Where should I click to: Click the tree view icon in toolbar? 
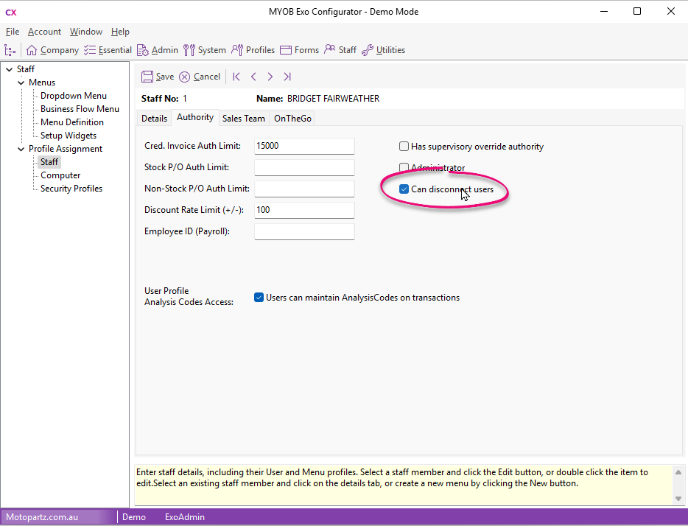10,50
